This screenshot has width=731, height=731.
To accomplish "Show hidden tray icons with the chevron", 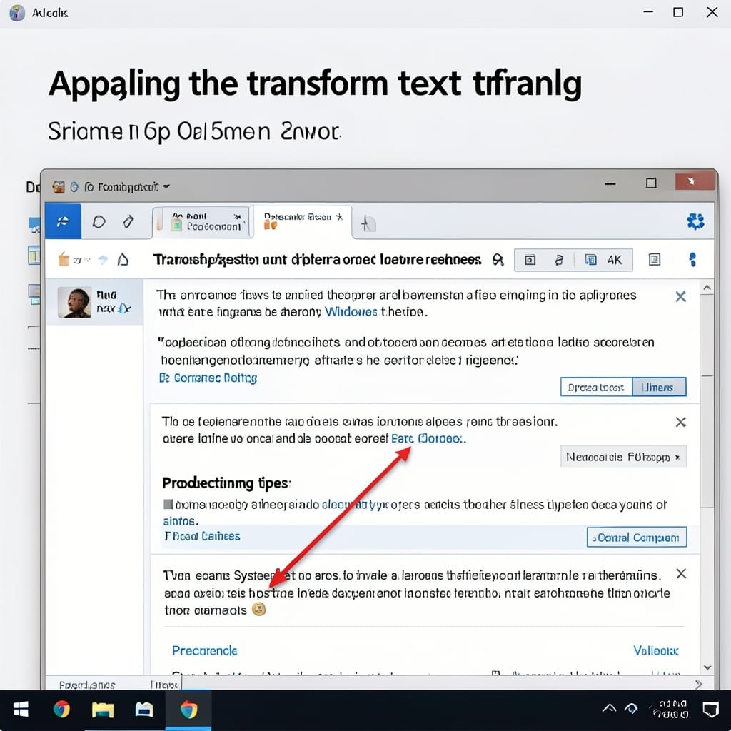I will tap(609, 709).
